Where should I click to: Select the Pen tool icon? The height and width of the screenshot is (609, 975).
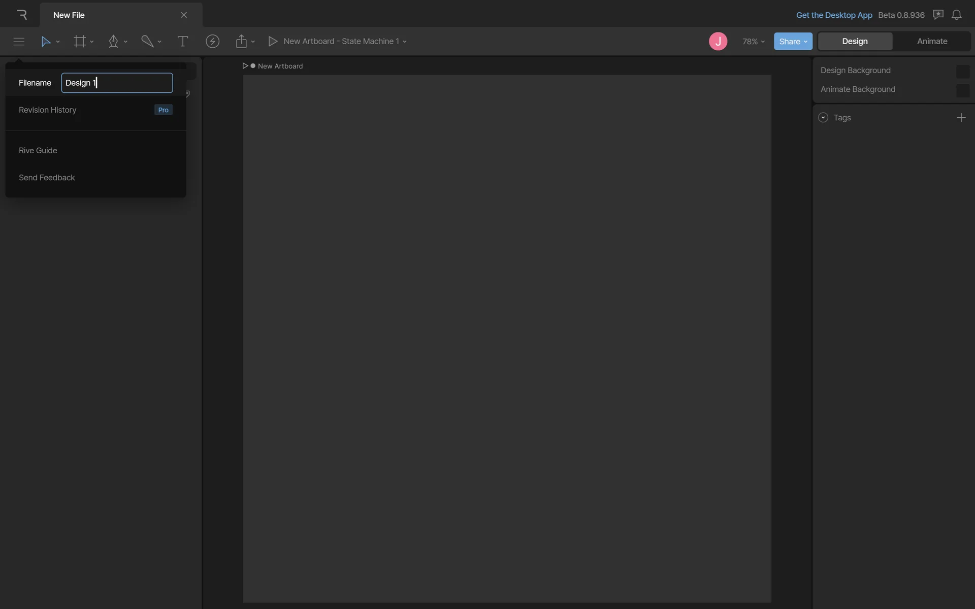pyautogui.click(x=113, y=42)
